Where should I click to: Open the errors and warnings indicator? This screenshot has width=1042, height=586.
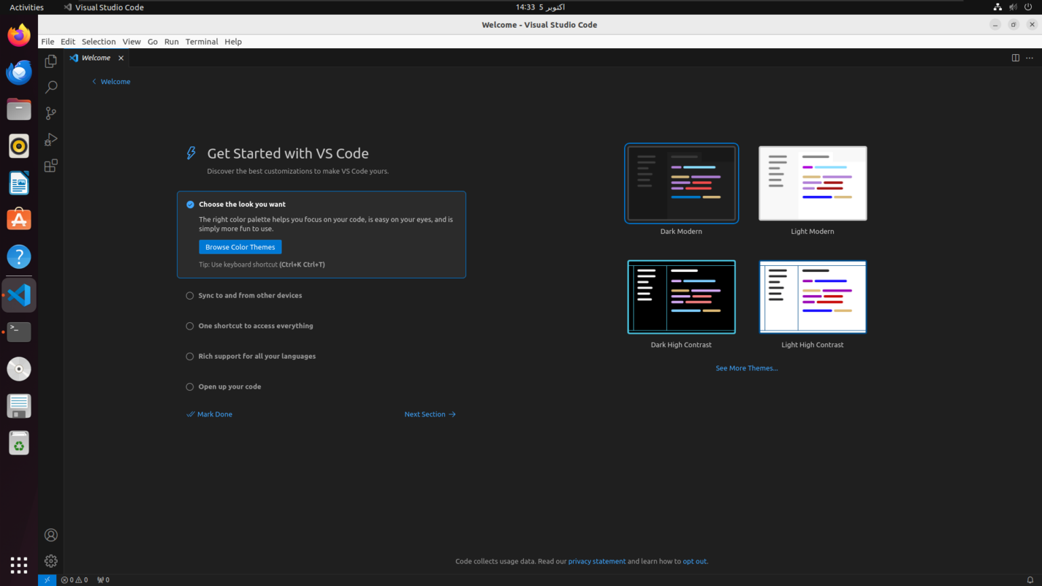click(x=73, y=580)
